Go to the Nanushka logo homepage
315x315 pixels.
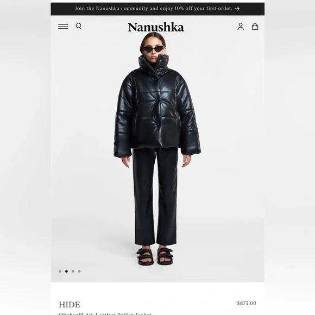[156, 27]
